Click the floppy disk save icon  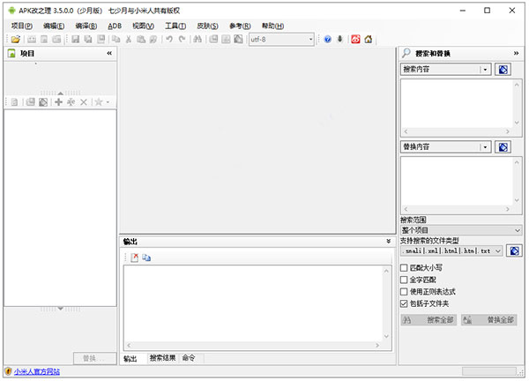[x=76, y=39]
